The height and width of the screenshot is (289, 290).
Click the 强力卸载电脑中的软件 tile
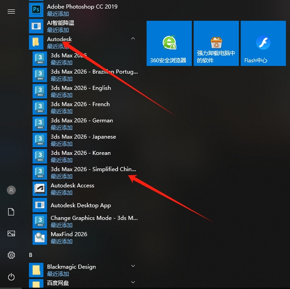click(x=216, y=43)
